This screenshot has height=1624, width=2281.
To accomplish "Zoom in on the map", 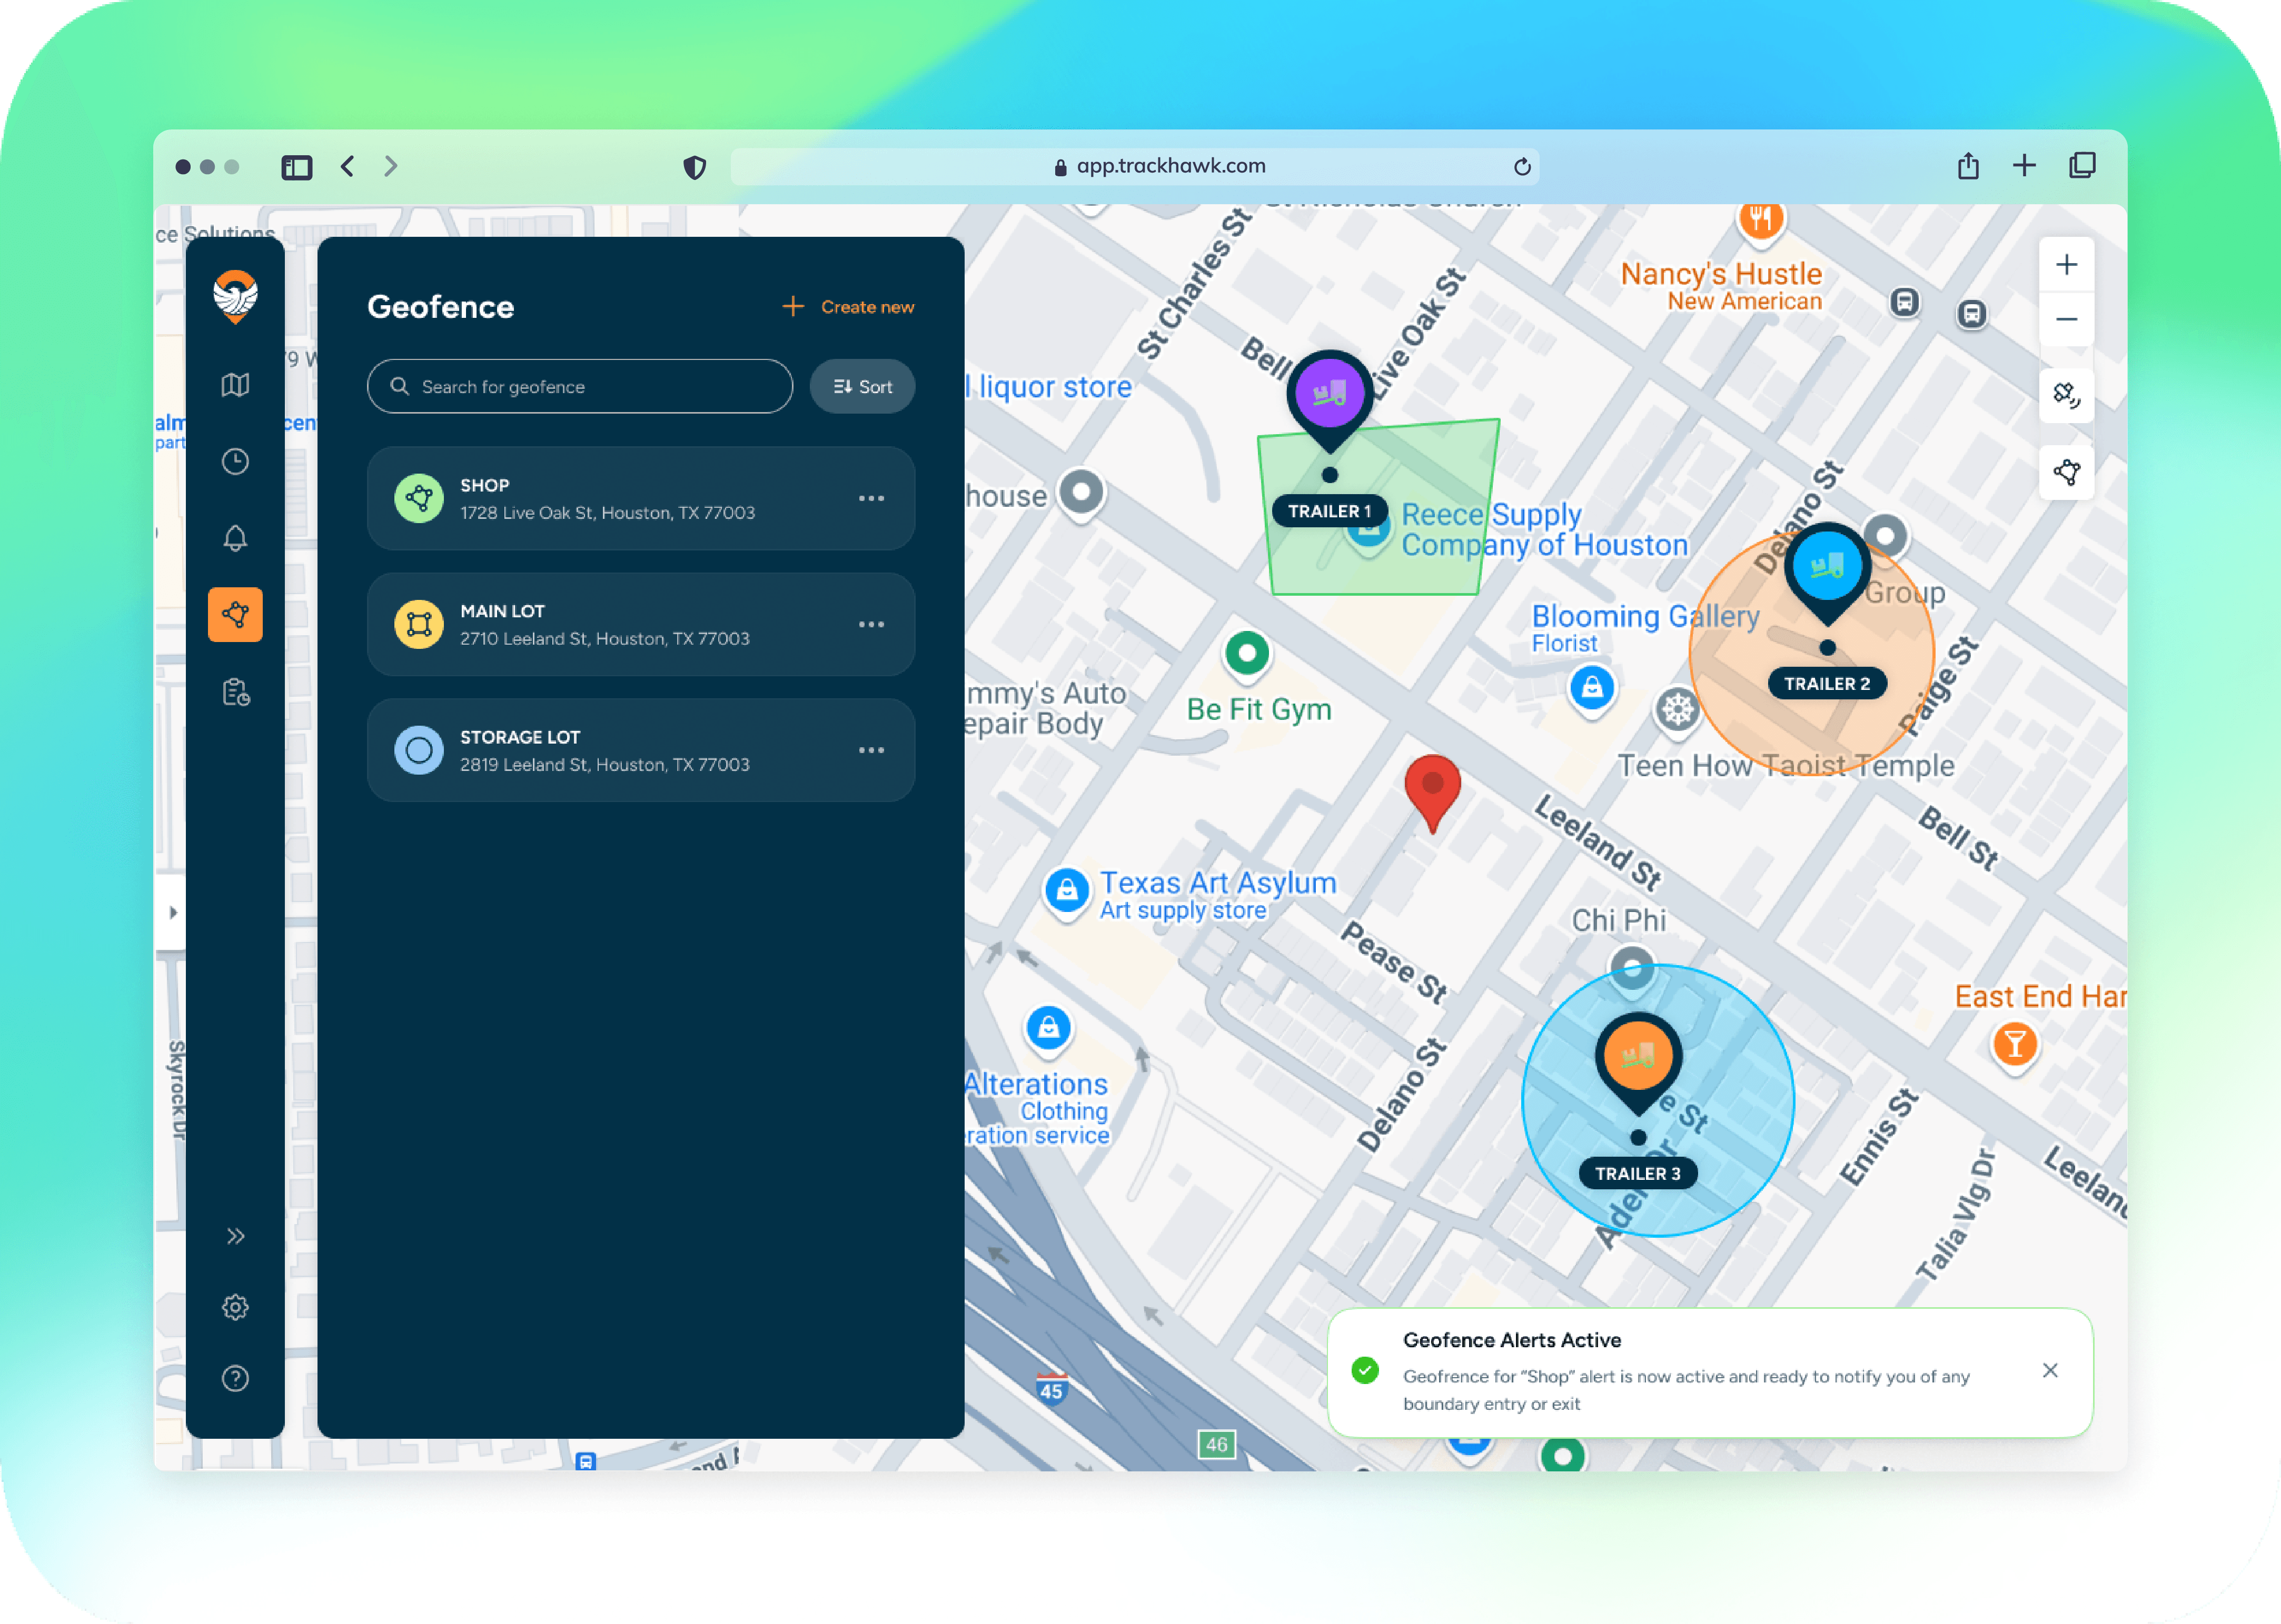I will pyautogui.click(x=2067, y=264).
